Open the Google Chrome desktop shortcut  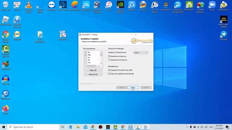point(6,37)
